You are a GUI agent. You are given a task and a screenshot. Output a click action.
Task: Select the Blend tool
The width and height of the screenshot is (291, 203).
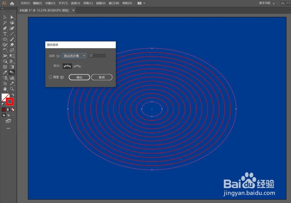[x=12, y=73]
